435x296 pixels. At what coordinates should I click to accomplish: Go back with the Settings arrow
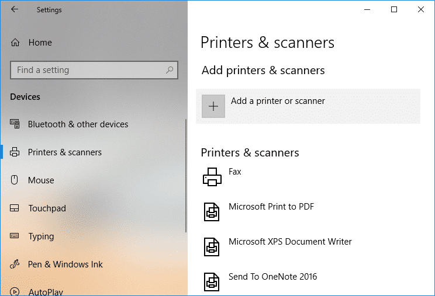[x=15, y=9]
